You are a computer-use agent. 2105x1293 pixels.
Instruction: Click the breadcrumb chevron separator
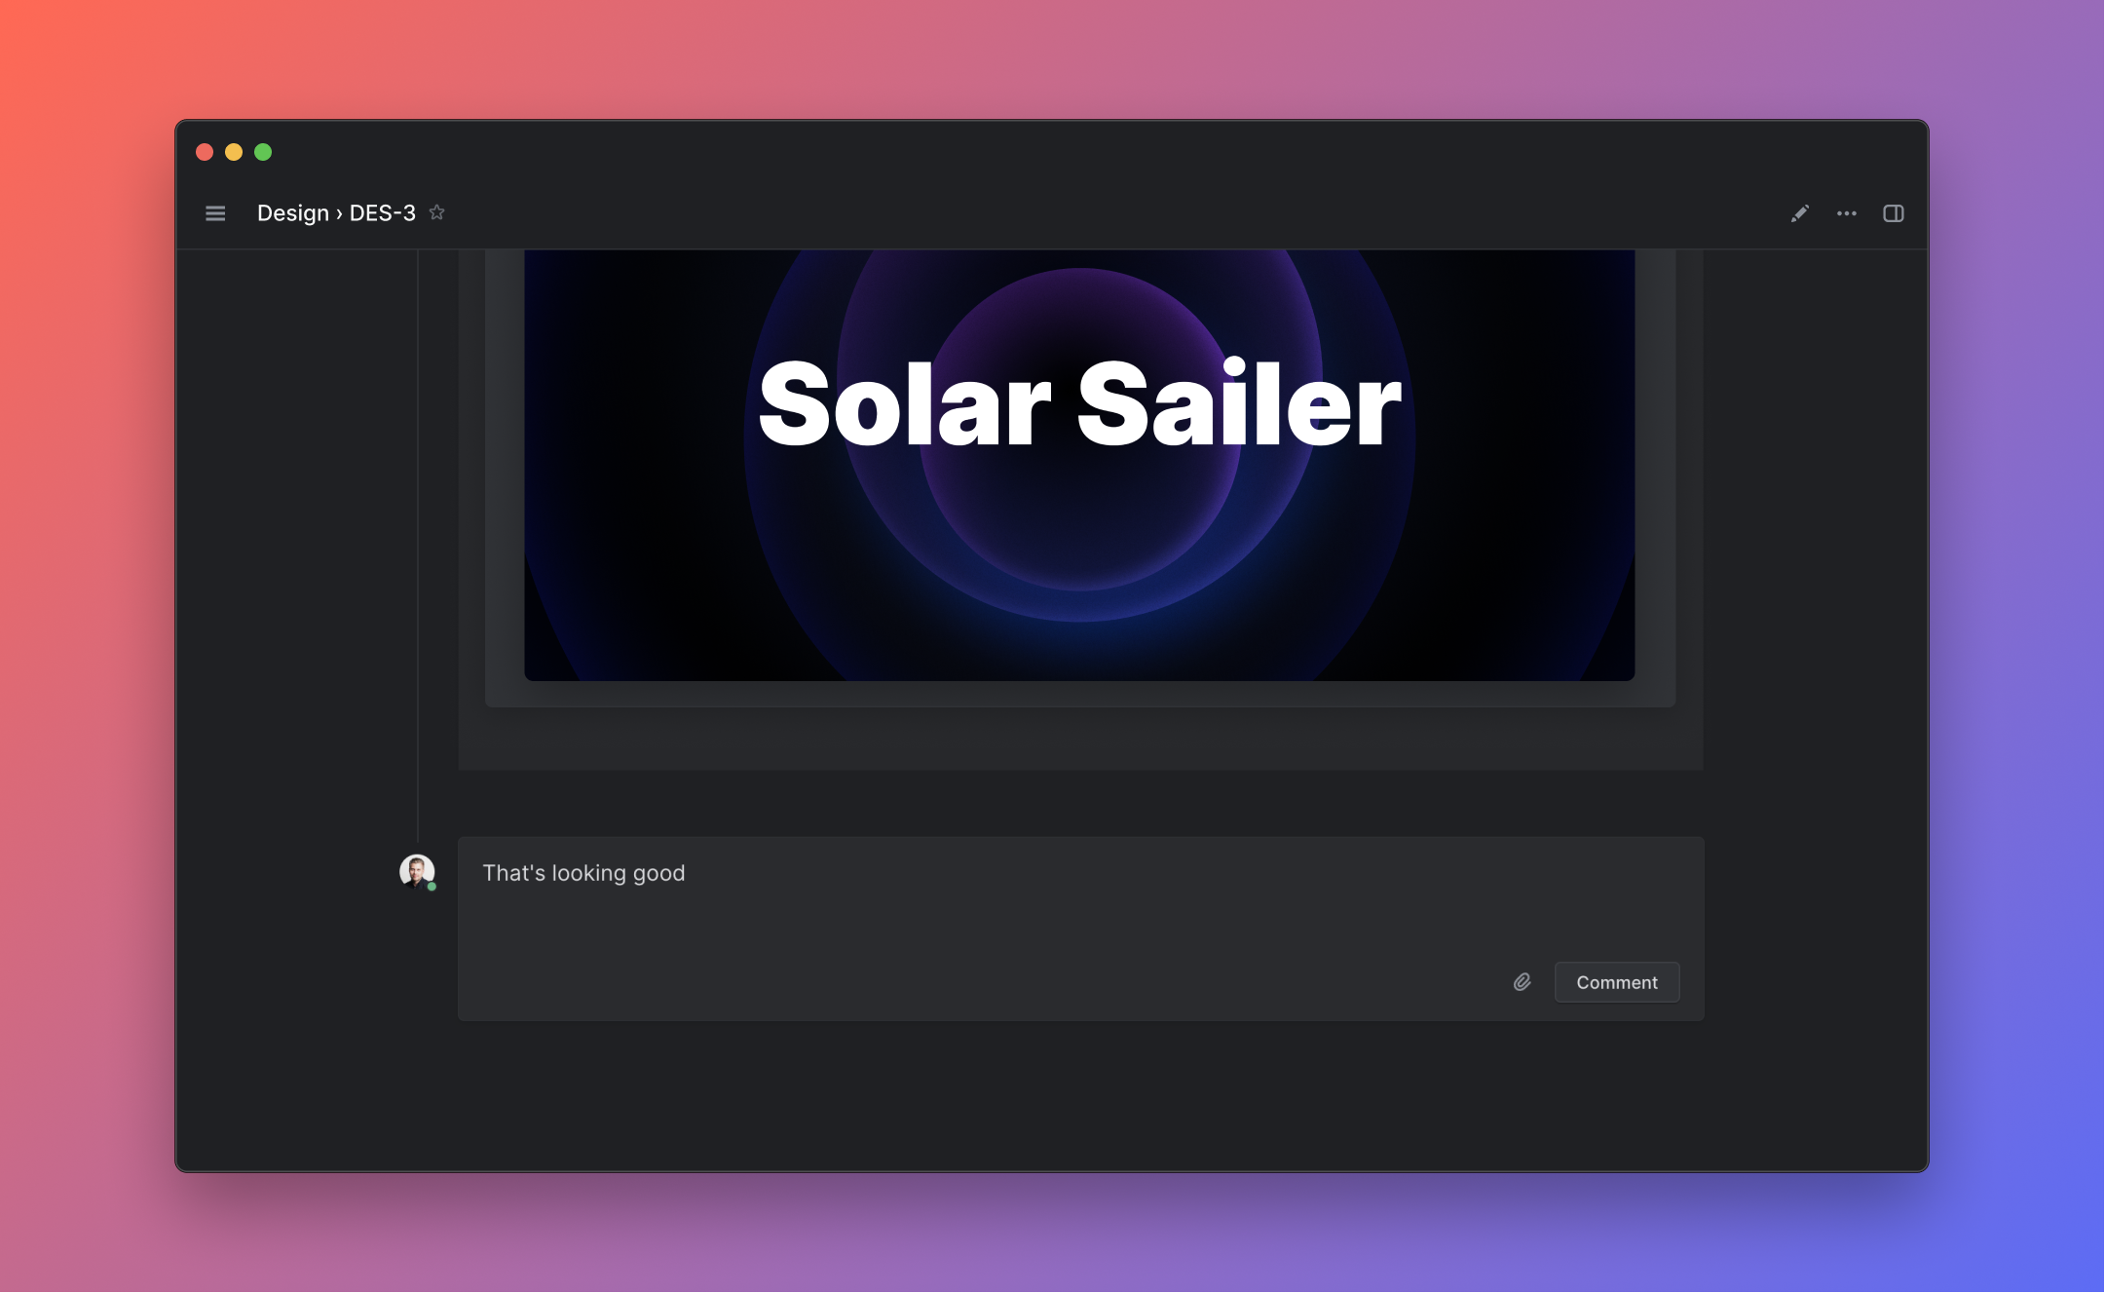pos(339,213)
